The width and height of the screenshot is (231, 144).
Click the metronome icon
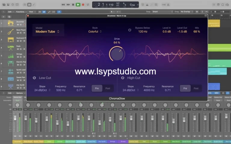pos(168,5)
